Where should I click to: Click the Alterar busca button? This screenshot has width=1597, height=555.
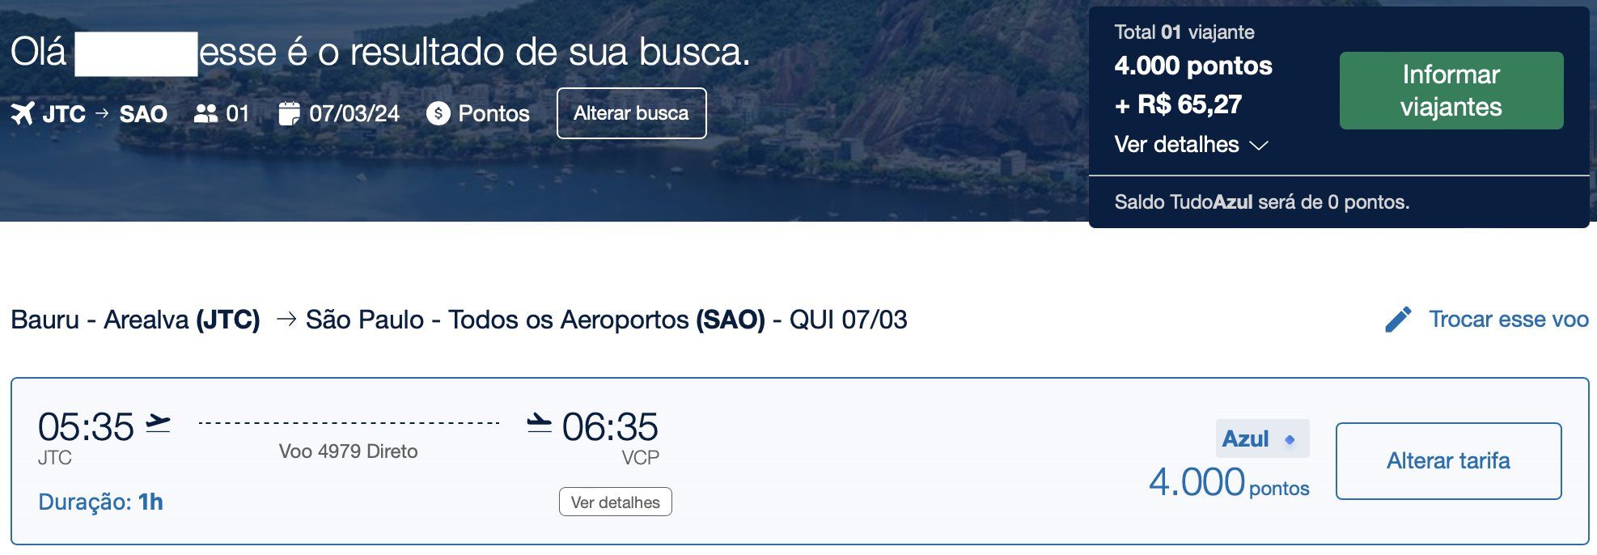tap(631, 113)
